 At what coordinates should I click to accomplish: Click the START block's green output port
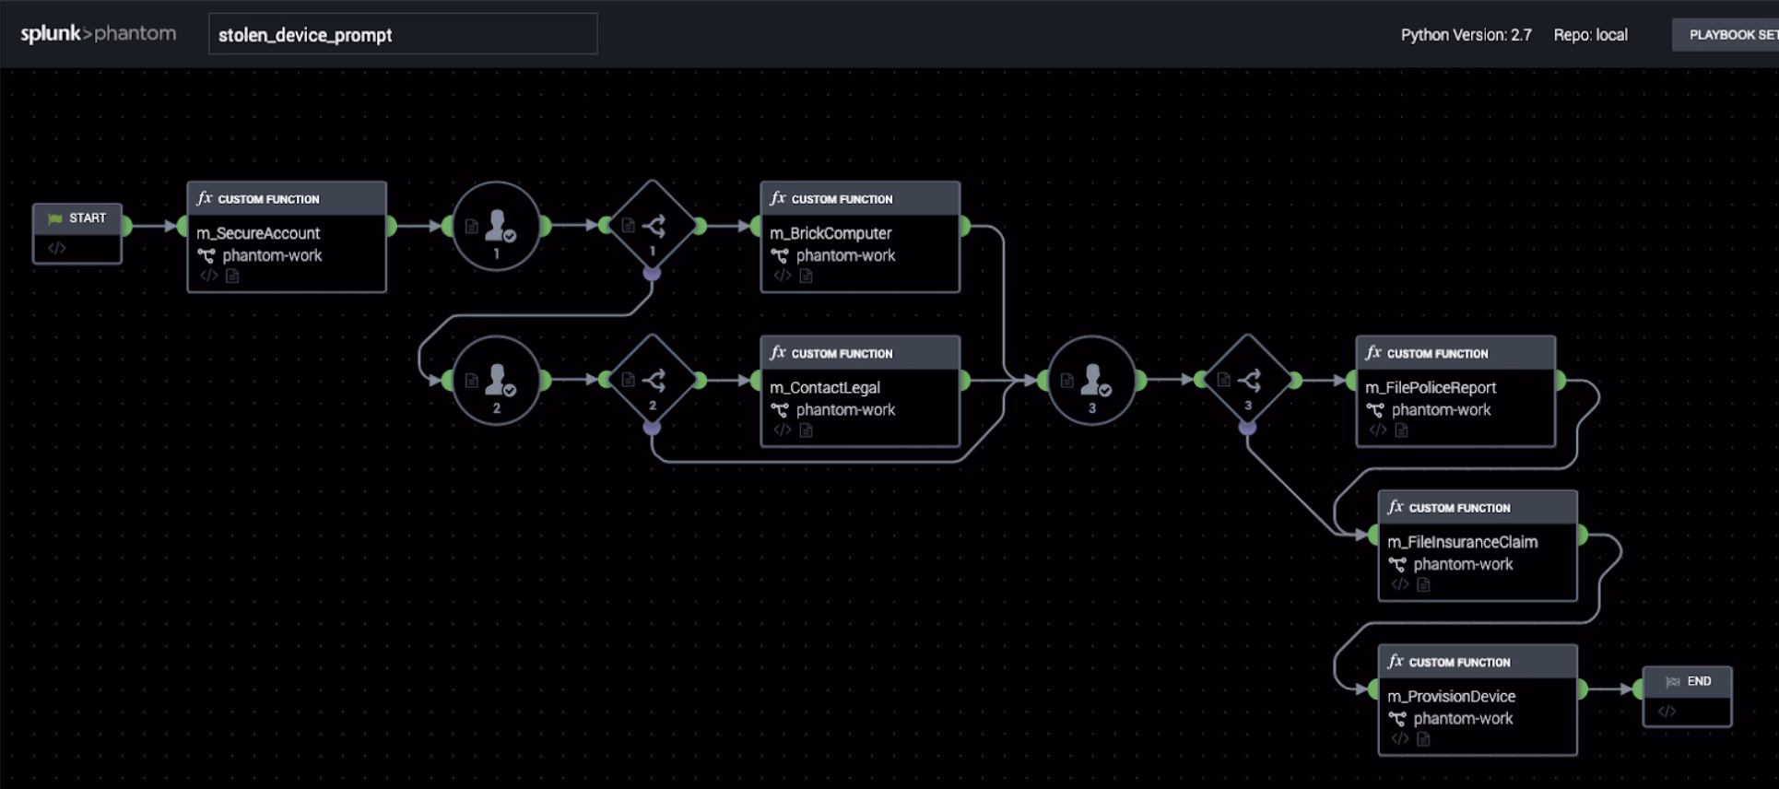(126, 226)
